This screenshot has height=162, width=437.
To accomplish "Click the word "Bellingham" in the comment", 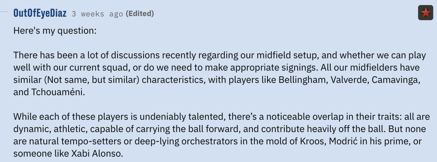I will point(303,80).
